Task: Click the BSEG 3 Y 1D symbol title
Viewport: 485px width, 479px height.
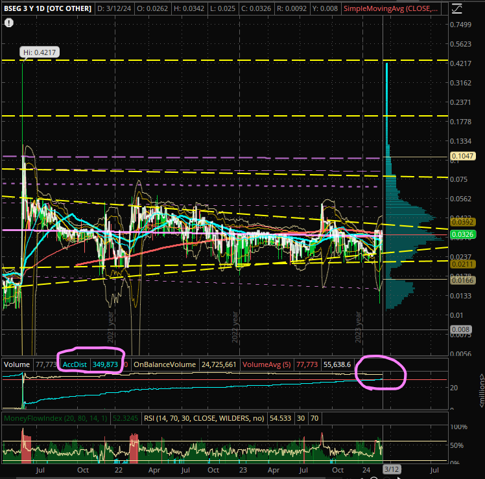Action: [47, 8]
